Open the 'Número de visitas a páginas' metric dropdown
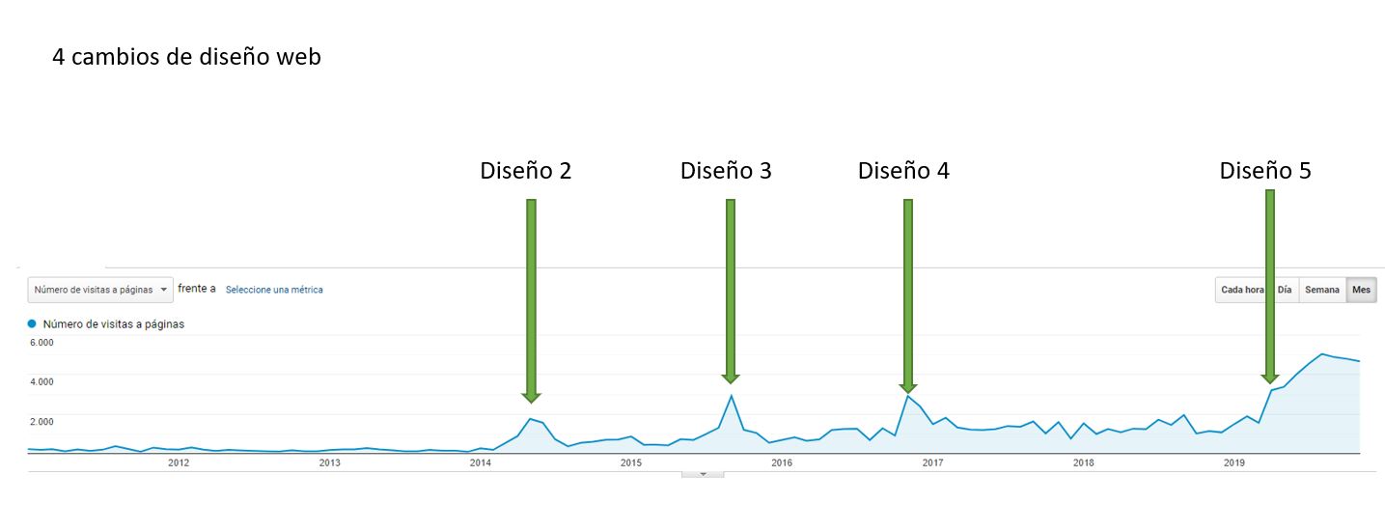 tap(100, 289)
